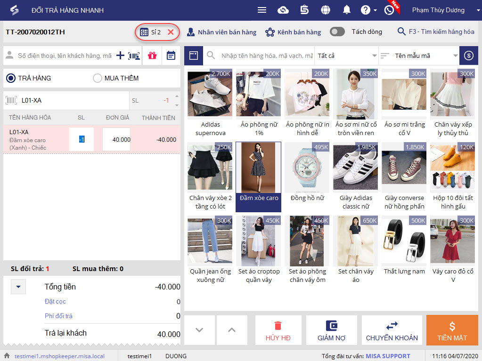This screenshot has height=361, width=482.
Task: Open the hamburger menu in header
Action: pos(262,10)
